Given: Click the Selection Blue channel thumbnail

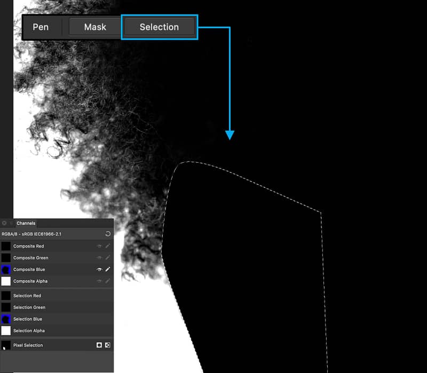Looking at the screenshot, I should pyautogui.click(x=6, y=319).
